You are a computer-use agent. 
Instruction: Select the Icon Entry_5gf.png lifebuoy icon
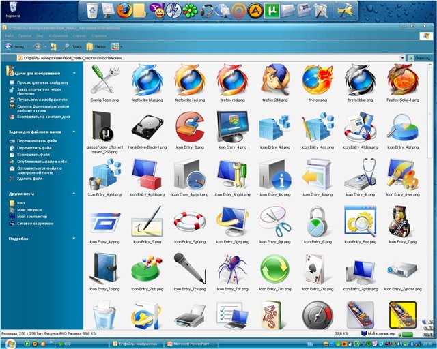[190, 222]
